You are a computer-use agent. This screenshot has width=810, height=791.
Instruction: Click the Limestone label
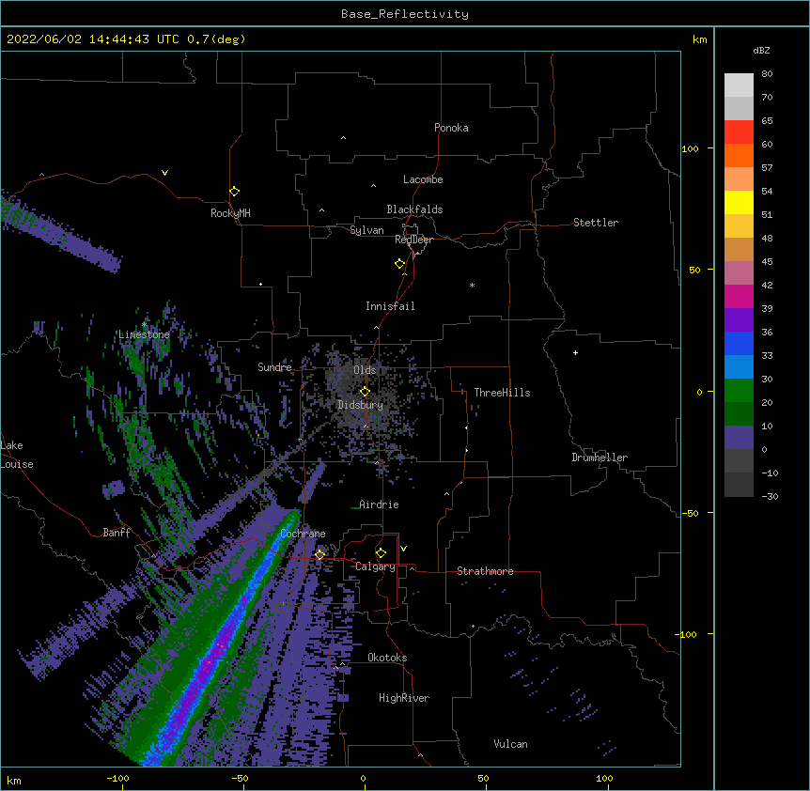tap(144, 334)
